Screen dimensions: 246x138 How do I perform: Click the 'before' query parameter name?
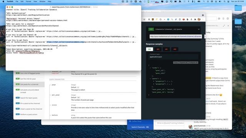point(55,115)
